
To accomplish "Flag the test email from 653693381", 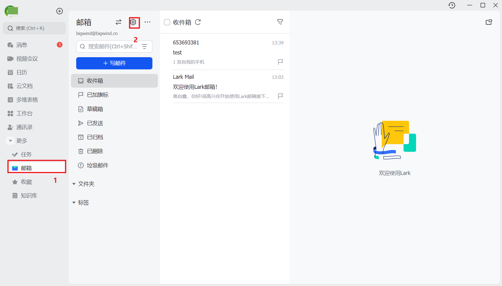I will point(280,62).
